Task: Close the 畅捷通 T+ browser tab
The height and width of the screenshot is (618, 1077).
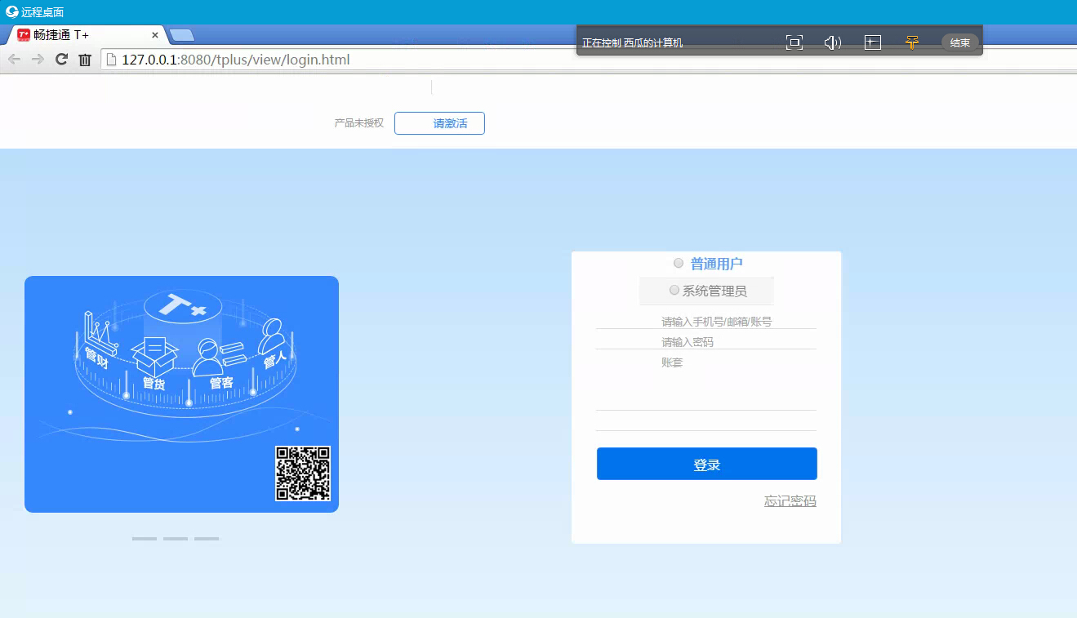Action: pos(155,35)
